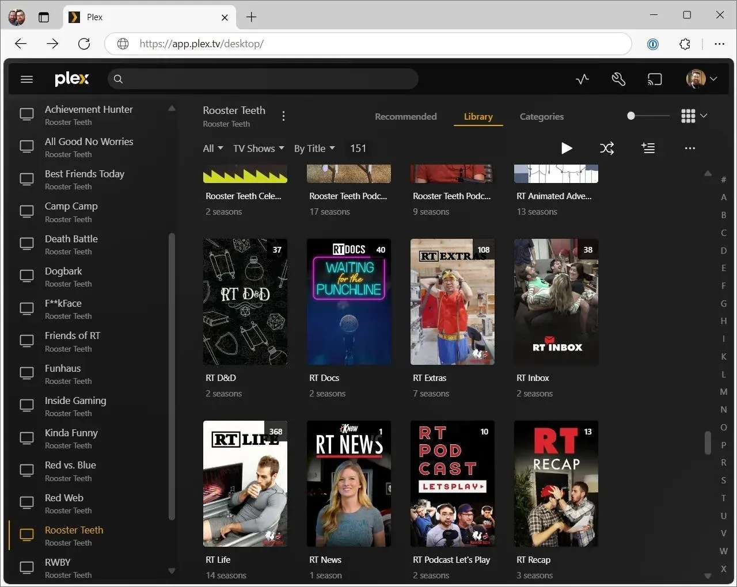
Task: Open the Activity pulse icon
Action: (582, 79)
